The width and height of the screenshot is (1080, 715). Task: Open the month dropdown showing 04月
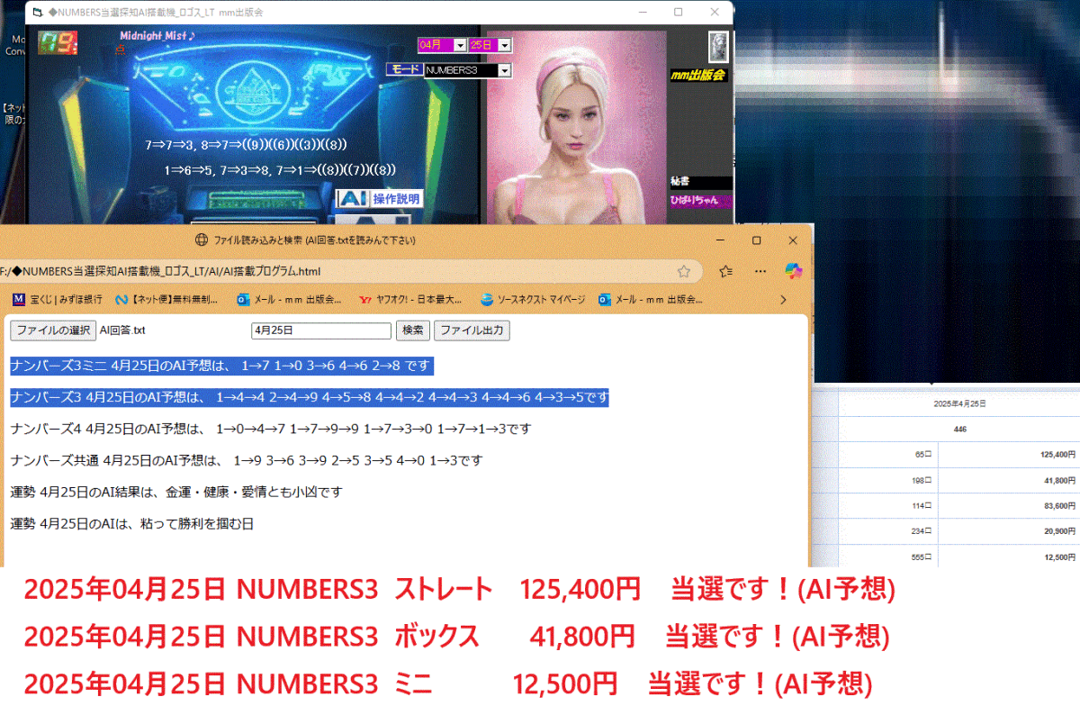(x=443, y=44)
